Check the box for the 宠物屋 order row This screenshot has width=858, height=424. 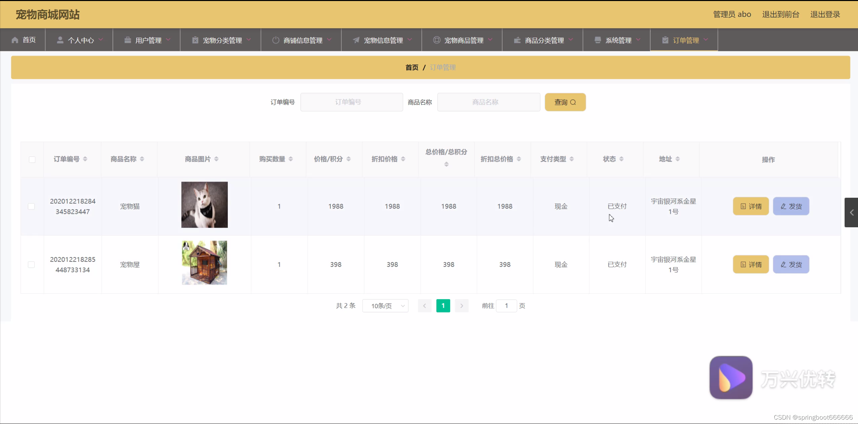click(31, 265)
